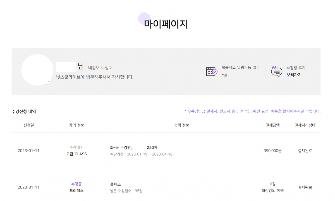Viewport: 335px width, 201px height.
Task: Click the 결제처리상태 column header
Action: pos(305,125)
